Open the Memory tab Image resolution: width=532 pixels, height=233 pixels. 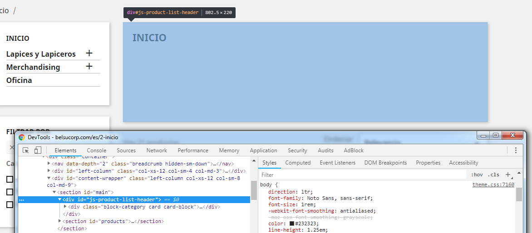click(x=229, y=150)
